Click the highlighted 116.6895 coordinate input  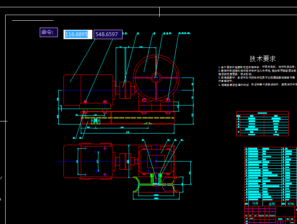tap(78, 34)
